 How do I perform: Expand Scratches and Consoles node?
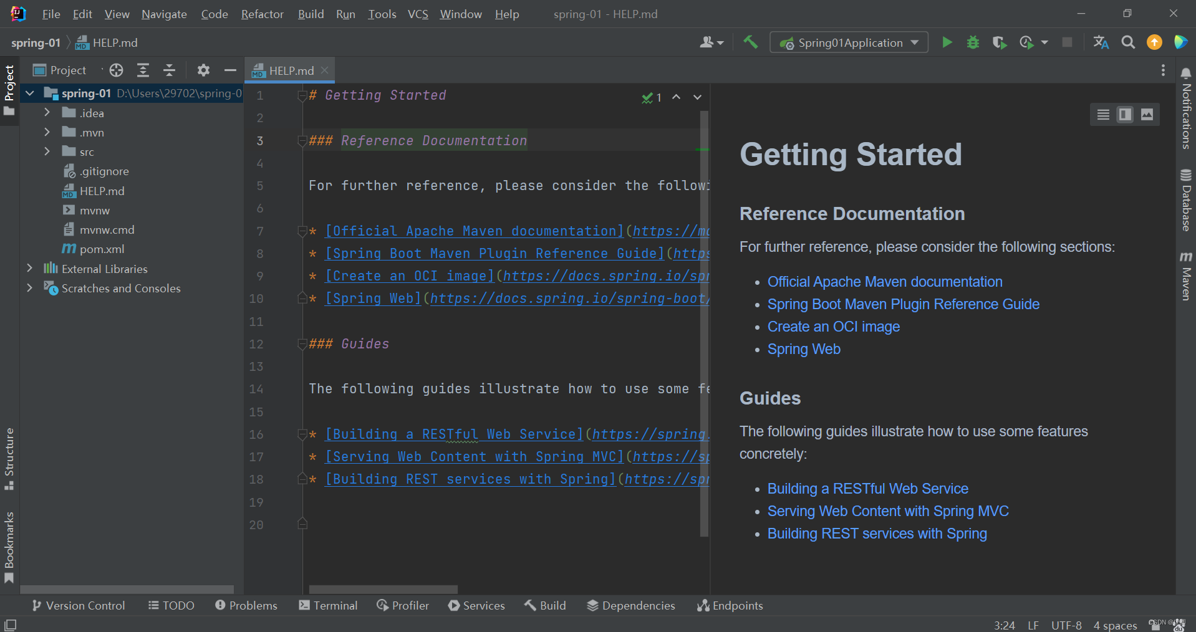(30, 288)
